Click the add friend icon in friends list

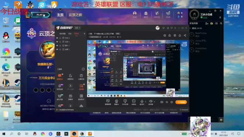click(x=207, y=23)
